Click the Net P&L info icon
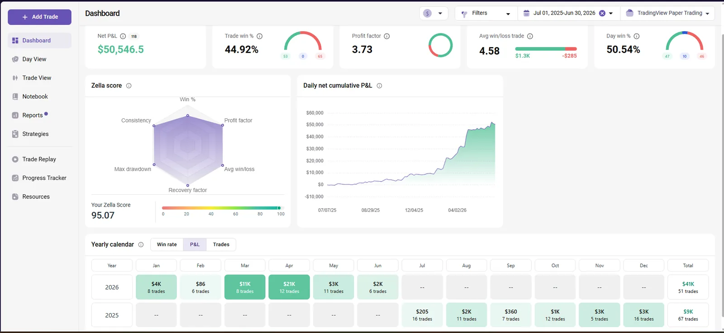Viewport: 724px width, 333px height. click(x=123, y=36)
